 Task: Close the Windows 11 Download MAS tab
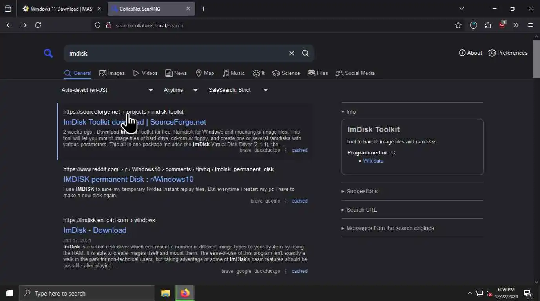coord(99,9)
